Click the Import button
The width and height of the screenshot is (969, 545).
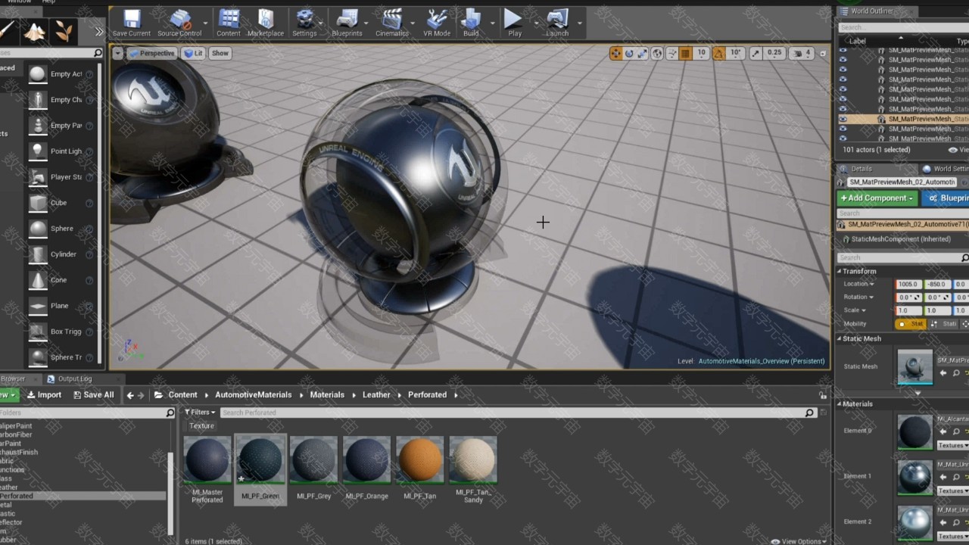[44, 395]
